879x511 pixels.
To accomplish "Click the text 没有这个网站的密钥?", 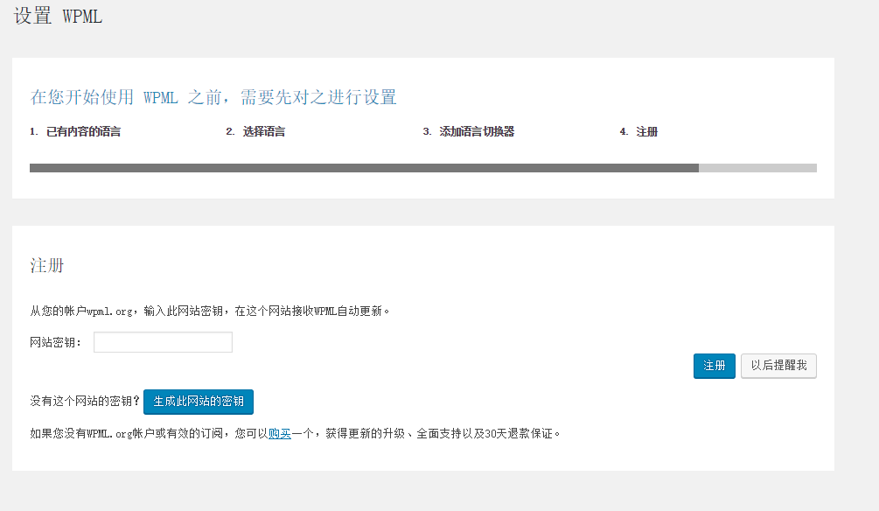I will pos(85,402).
